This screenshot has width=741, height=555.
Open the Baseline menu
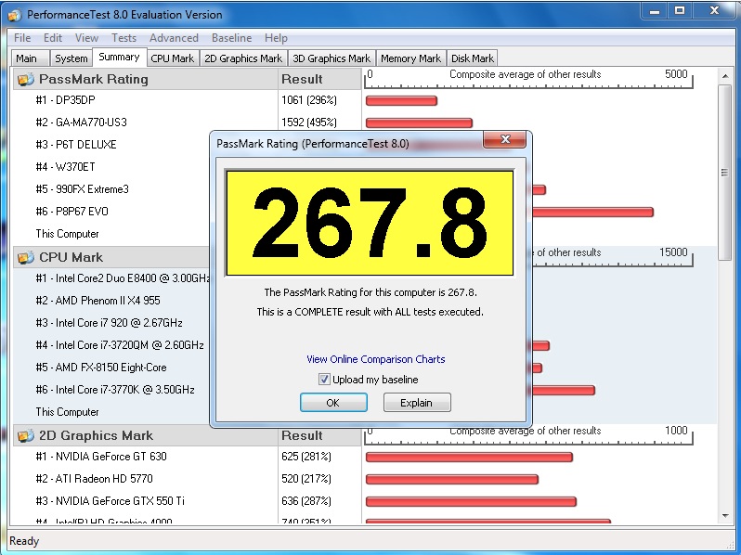[x=231, y=38]
